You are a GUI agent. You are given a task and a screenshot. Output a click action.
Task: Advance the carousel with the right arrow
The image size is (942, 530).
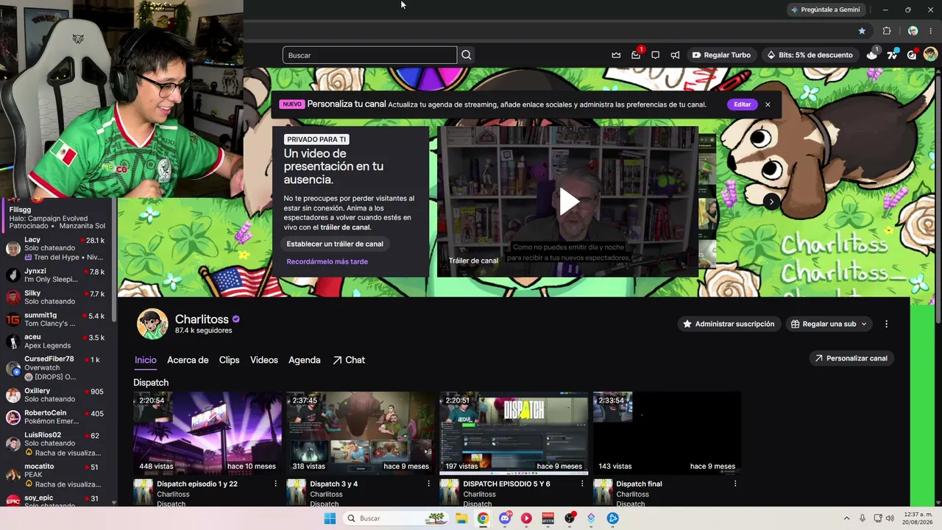(771, 201)
